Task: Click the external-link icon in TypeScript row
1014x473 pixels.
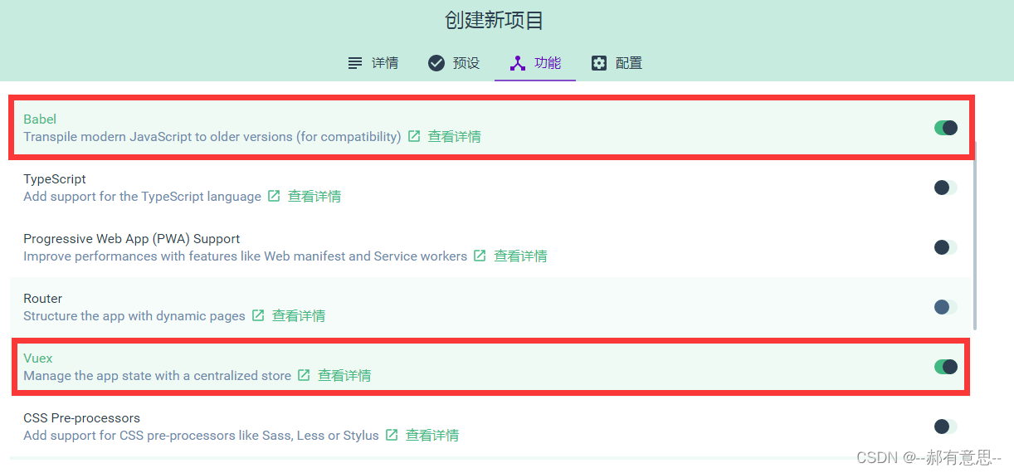Action: [274, 196]
